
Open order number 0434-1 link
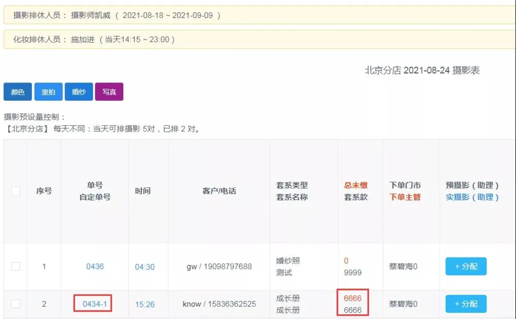click(95, 304)
